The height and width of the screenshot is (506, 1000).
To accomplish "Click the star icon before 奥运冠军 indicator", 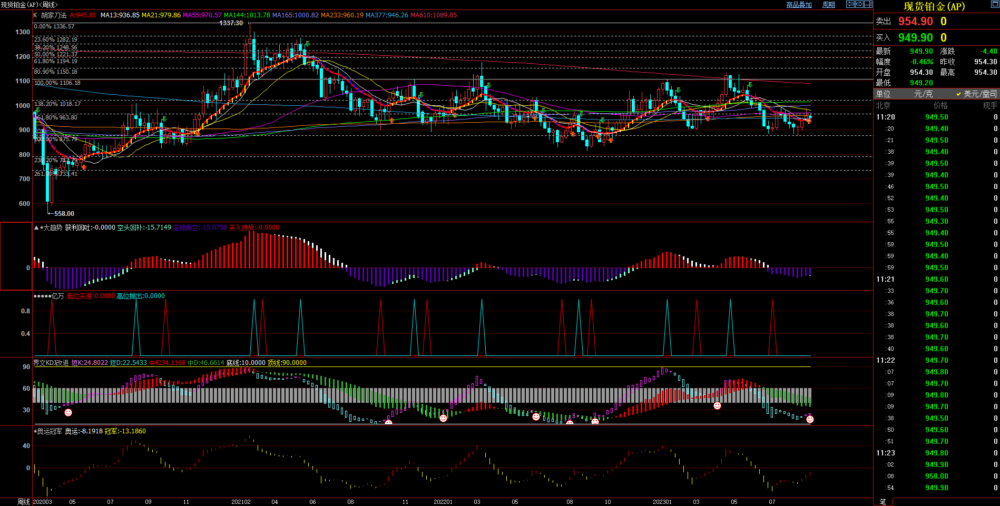I will point(35,431).
